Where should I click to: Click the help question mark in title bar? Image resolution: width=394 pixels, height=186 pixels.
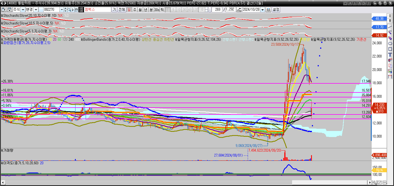tap(368, 3)
